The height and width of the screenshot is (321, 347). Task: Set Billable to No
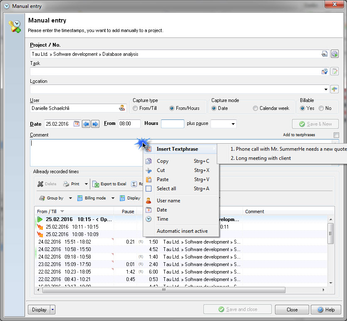pyautogui.click(x=321, y=108)
